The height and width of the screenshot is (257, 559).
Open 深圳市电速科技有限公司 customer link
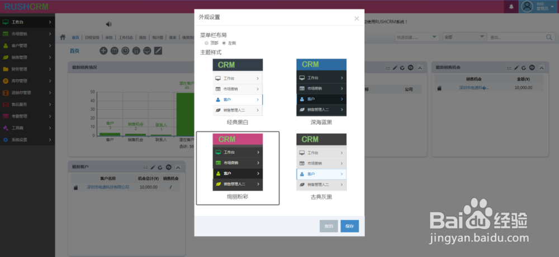108,187
